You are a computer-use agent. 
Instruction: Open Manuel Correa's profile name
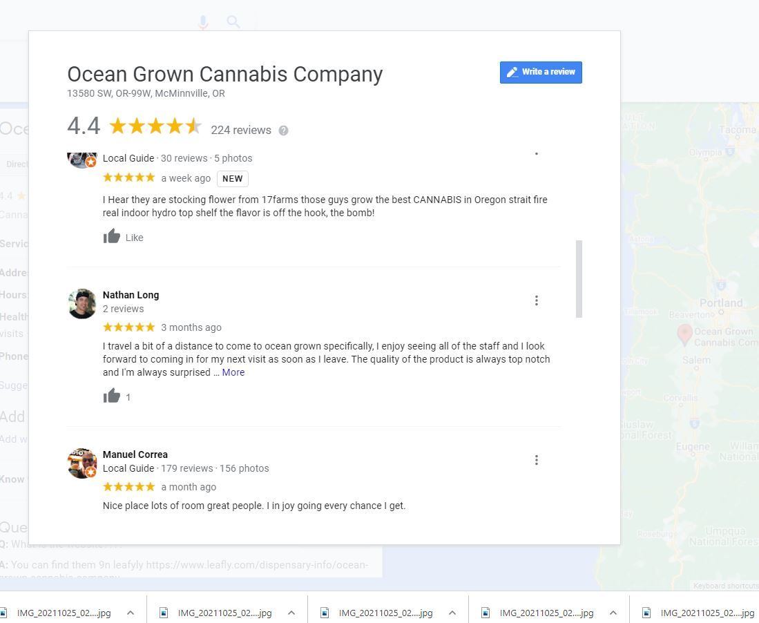point(135,454)
